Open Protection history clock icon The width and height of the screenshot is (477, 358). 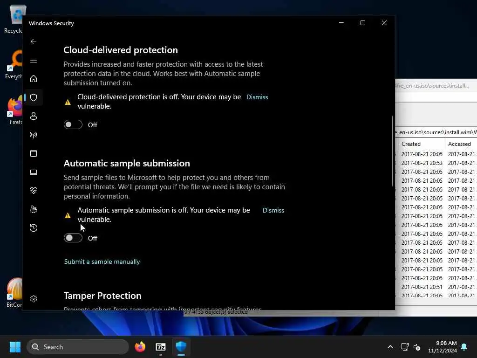34,228
